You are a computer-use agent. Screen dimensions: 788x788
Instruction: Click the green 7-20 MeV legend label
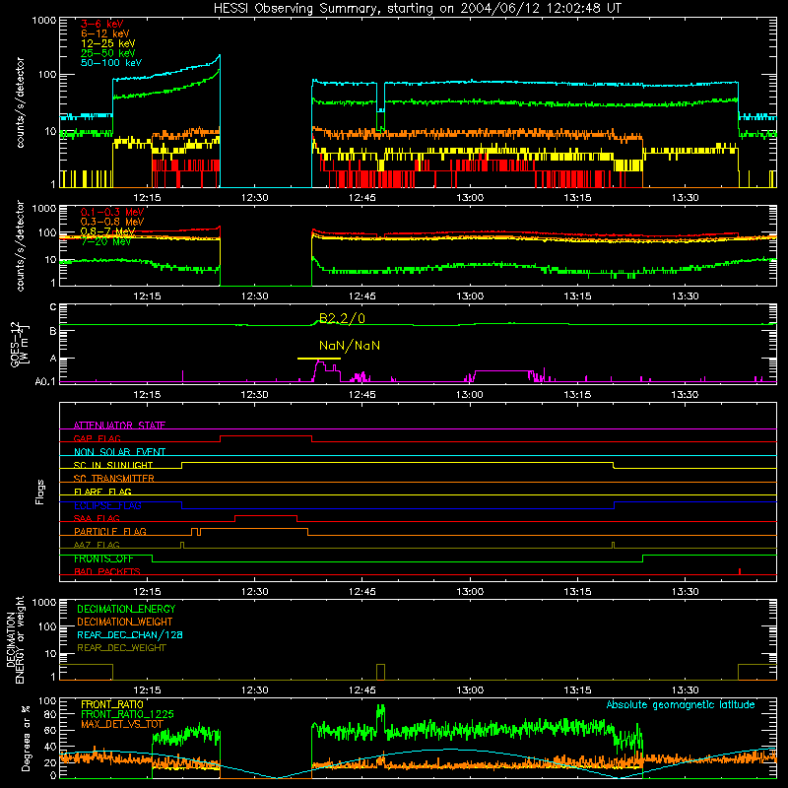(x=105, y=241)
